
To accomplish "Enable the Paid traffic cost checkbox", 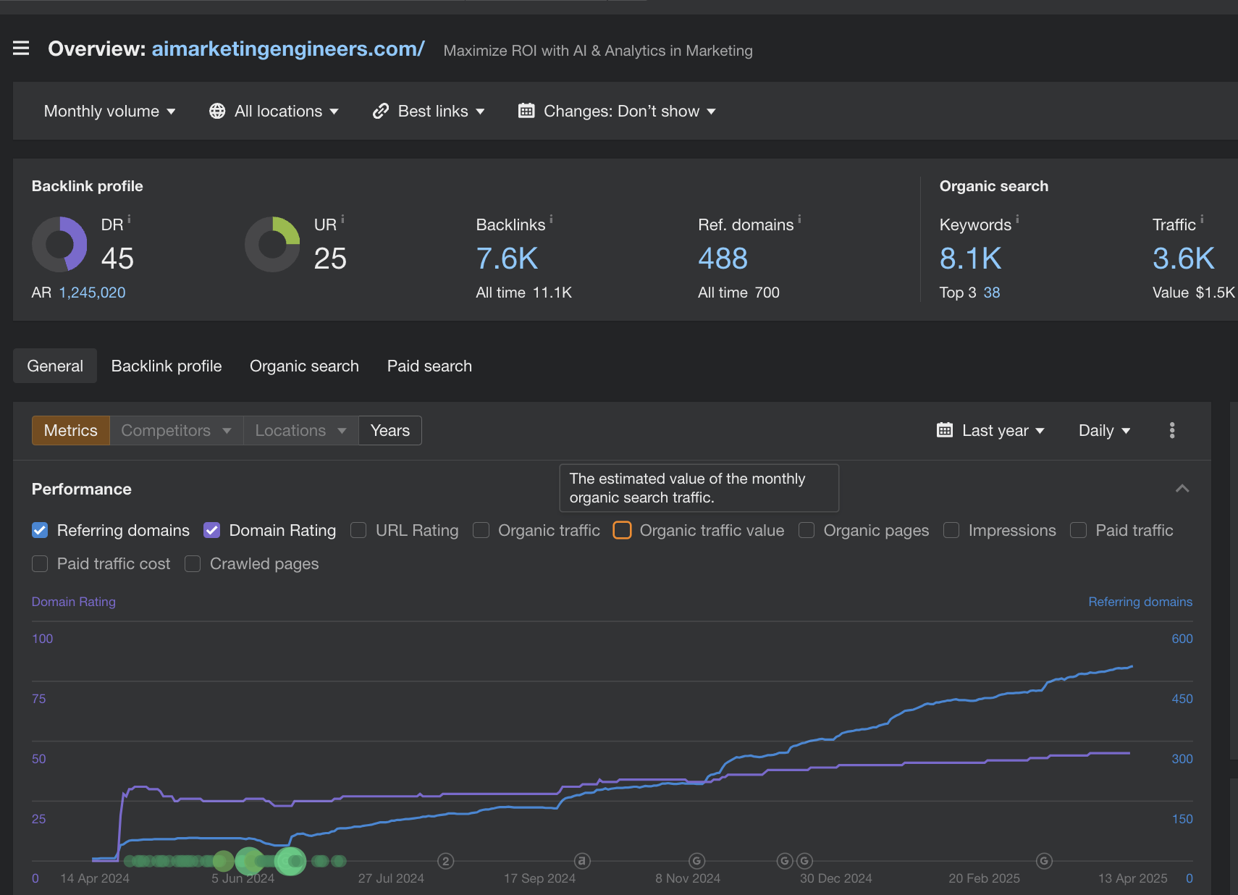I will 40,563.
